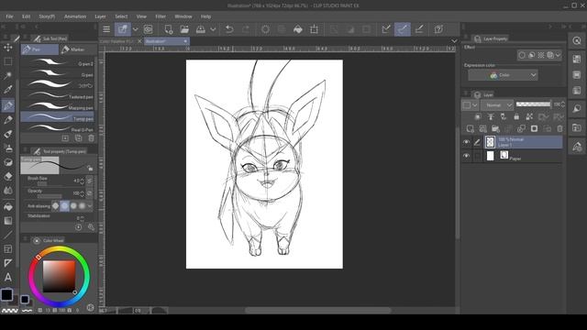Screen dimensions: 587x330
Task: Click the Clear layer sun-shaped icon
Action: pyautogui.click(x=265, y=29)
